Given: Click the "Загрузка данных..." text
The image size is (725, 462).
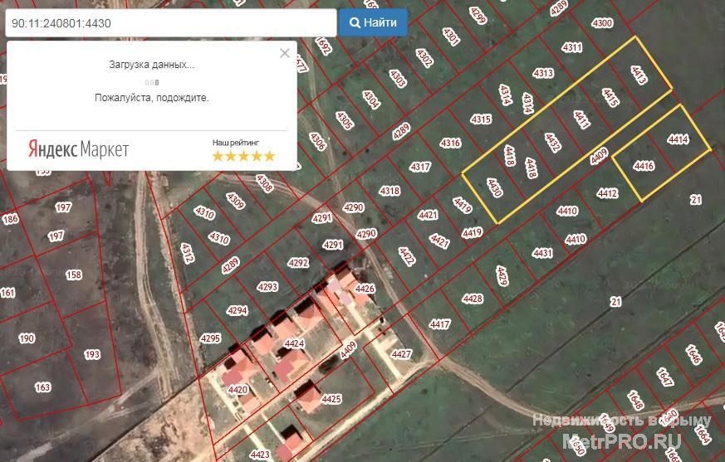Looking at the screenshot, I should 152,65.
